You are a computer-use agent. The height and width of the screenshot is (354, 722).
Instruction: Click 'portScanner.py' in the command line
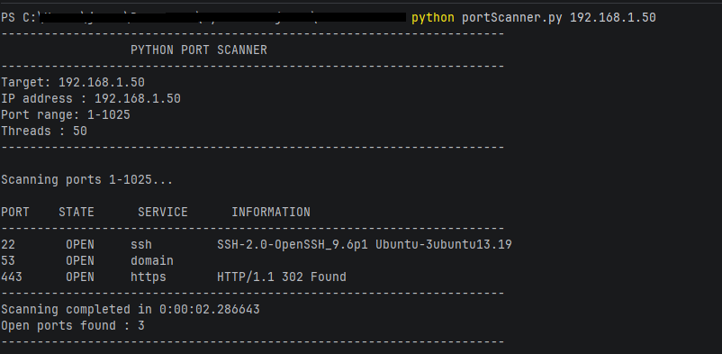pyautogui.click(x=512, y=18)
